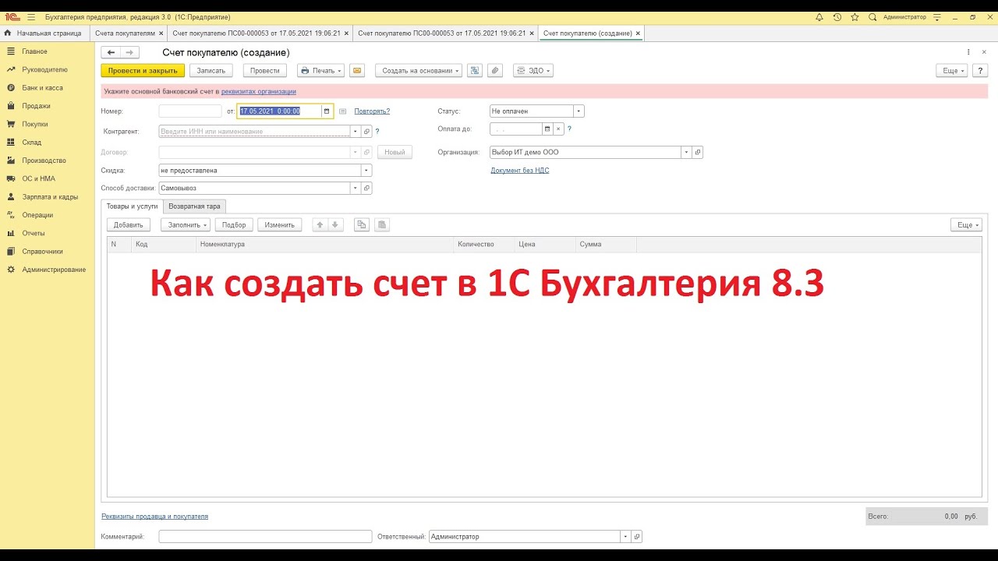Open 'Документ без НДС' link

519,170
